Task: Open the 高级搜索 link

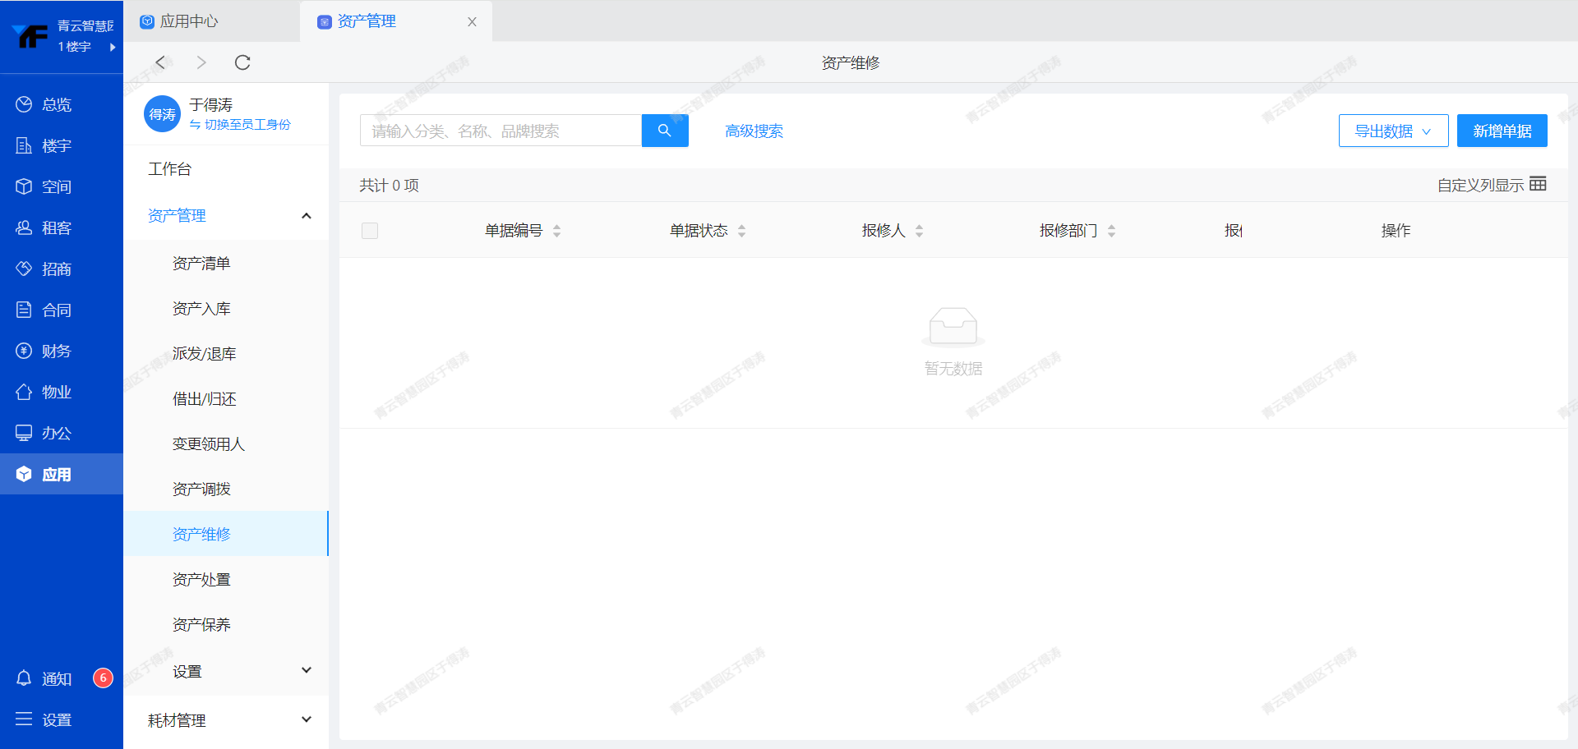Action: click(x=754, y=131)
